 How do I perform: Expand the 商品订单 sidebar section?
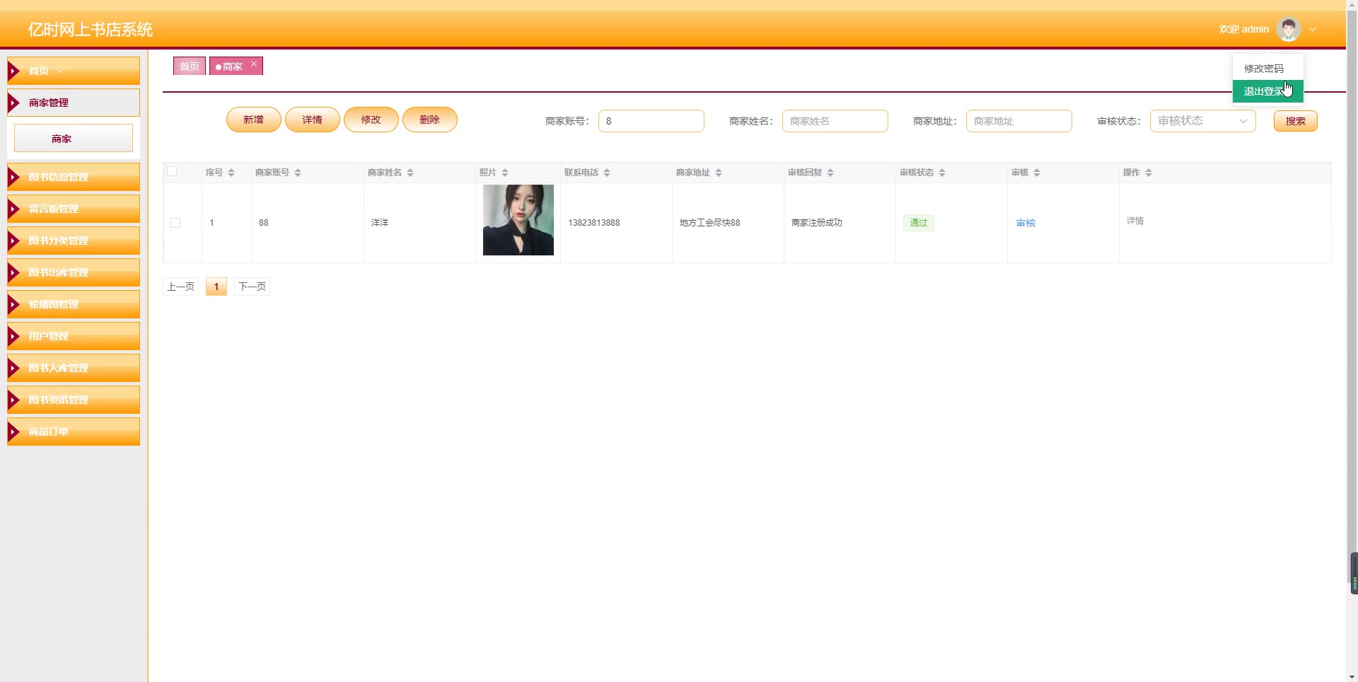click(x=74, y=432)
